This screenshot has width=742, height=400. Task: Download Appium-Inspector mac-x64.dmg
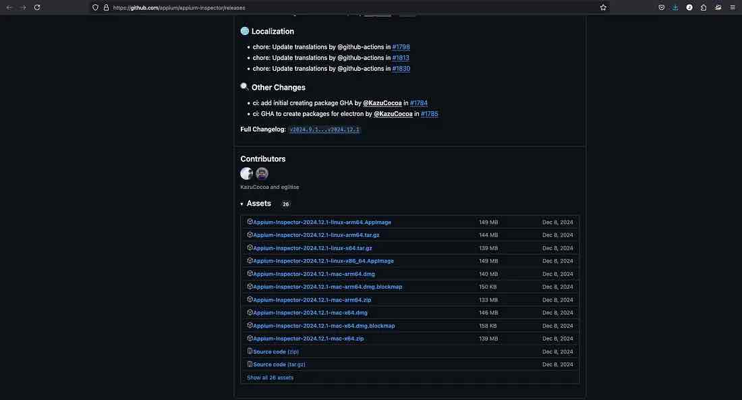tap(310, 312)
